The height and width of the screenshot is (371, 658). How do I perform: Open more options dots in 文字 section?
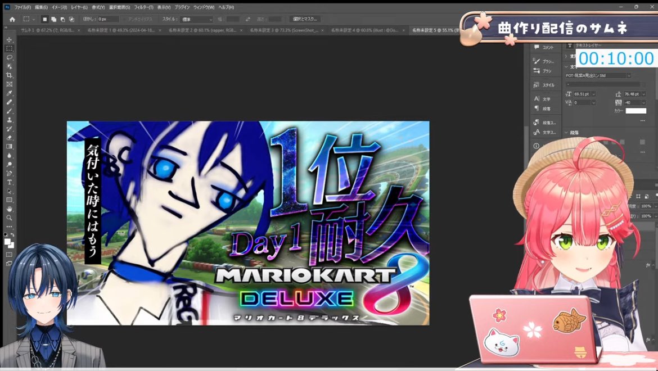pyautogui.click(x=642, y=121)
